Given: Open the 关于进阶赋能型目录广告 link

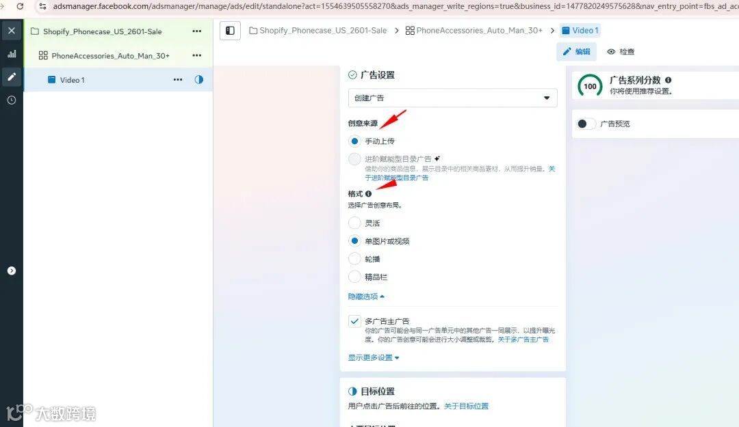Looking at the screenshot, I should [x=396, y=178].
